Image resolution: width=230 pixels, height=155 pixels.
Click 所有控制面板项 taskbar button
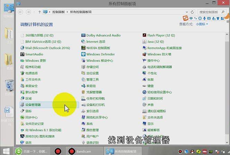tap(123, 151)
